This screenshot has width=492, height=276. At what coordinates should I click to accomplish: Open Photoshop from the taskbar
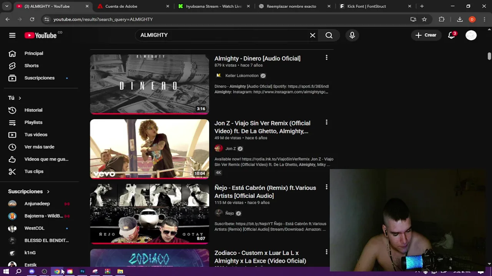(82, 271)
